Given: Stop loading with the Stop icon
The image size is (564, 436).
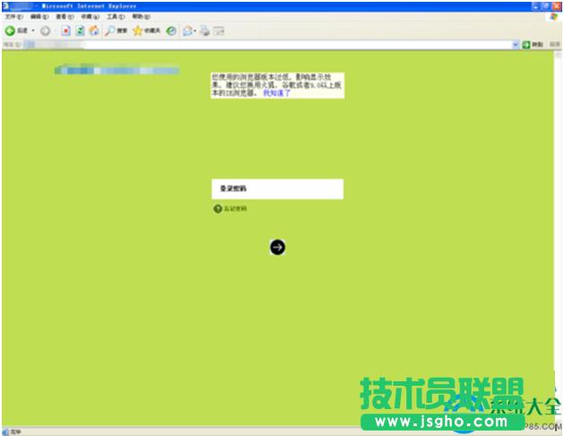Looking at the screenshot, I should (65, 31).
